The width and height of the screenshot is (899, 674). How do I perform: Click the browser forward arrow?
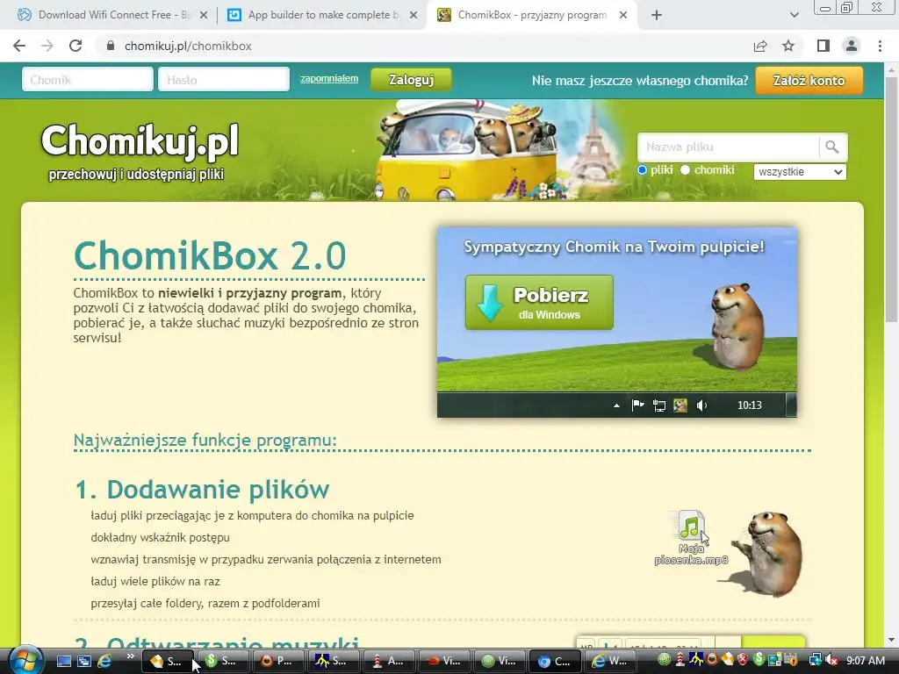click(x=47, y=46)
